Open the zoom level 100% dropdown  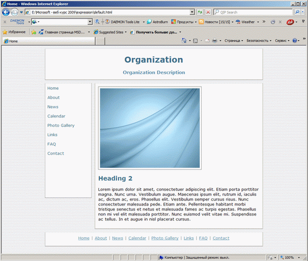click(x=300, y=258)
